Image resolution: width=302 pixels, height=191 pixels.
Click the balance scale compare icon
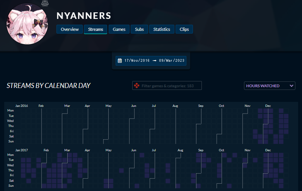[45, 3]
